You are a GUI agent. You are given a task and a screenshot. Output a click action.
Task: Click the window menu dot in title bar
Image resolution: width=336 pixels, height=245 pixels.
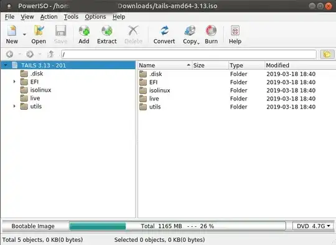click(9, 6)
